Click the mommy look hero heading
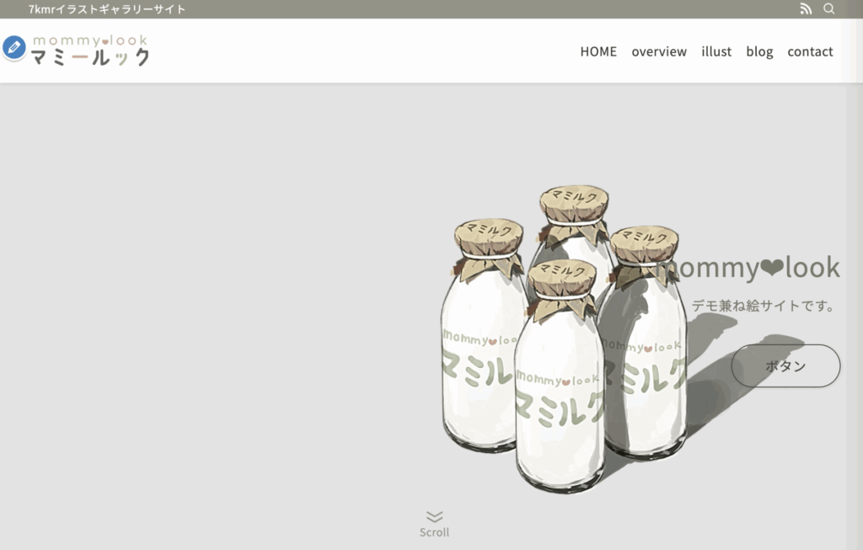 (x=748, y=268)
